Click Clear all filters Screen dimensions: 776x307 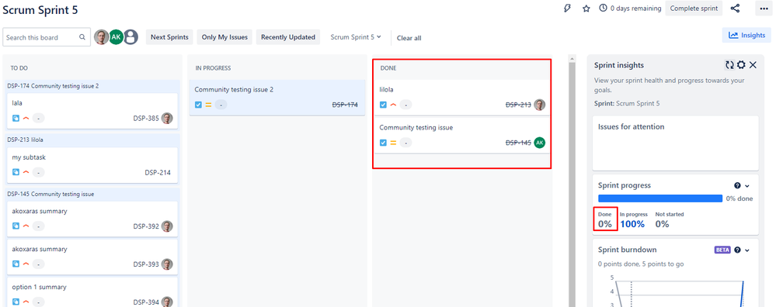tap(409, 38)
